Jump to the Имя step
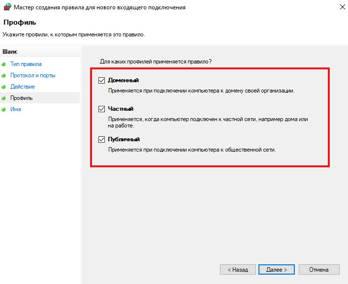The image size is (348, 284). coord(15,109)
